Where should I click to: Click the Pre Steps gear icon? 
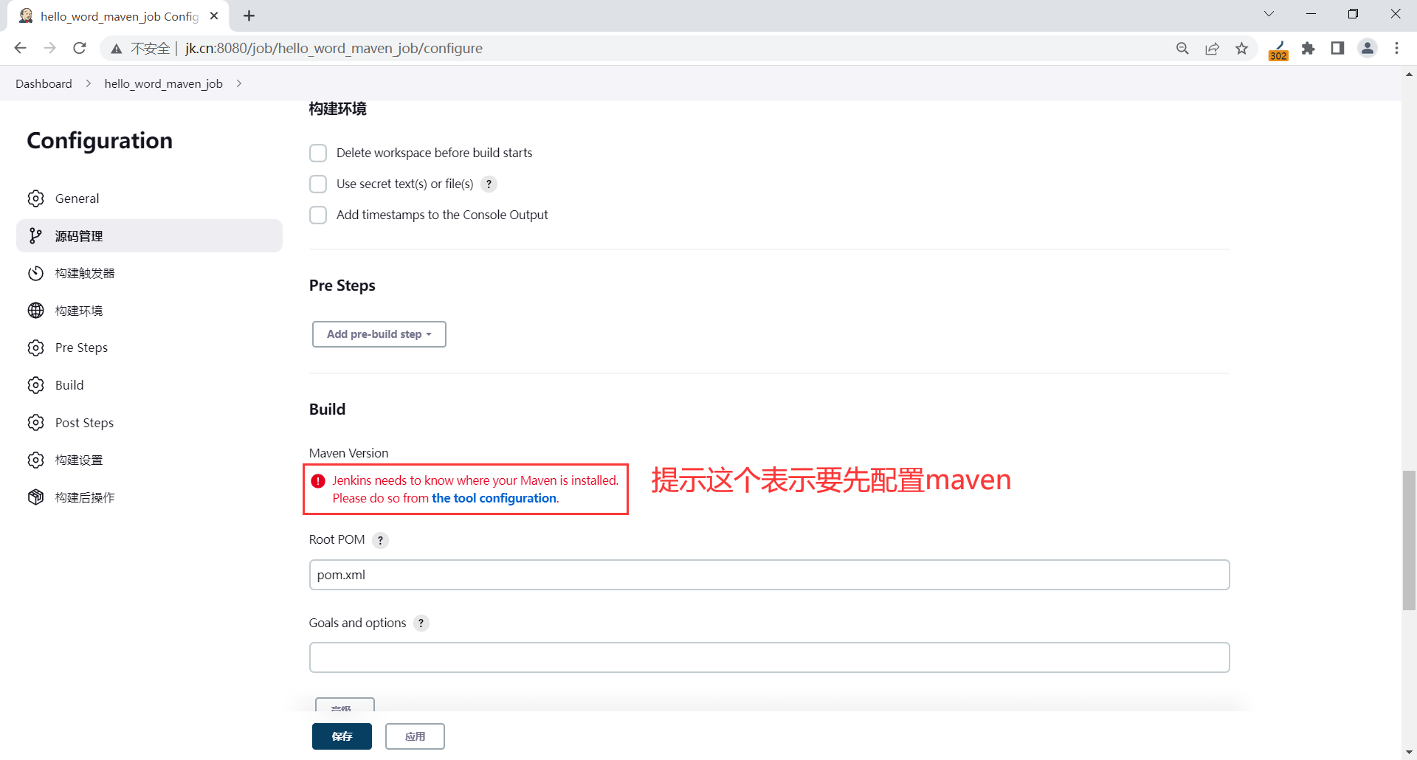point(36,348)
